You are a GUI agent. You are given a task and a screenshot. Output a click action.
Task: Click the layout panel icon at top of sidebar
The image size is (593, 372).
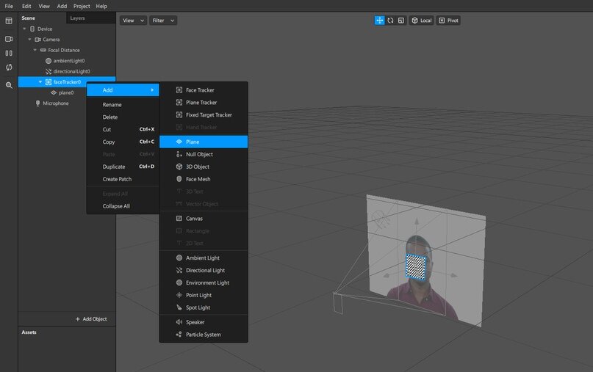coord(9,21)
